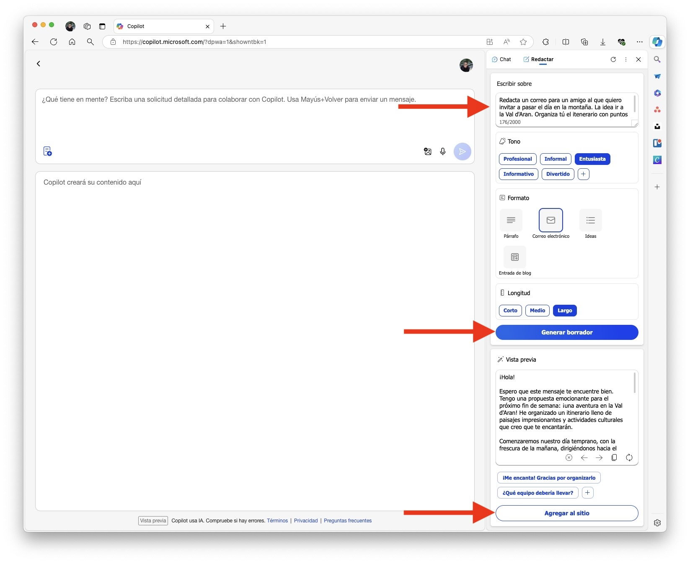The height and width of the screenshot is (563, 690).
Task: Set length to Medio
Action: (537, 311)
